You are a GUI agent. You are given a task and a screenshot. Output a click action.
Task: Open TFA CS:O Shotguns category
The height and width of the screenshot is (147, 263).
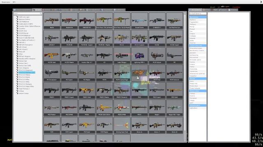25,84
